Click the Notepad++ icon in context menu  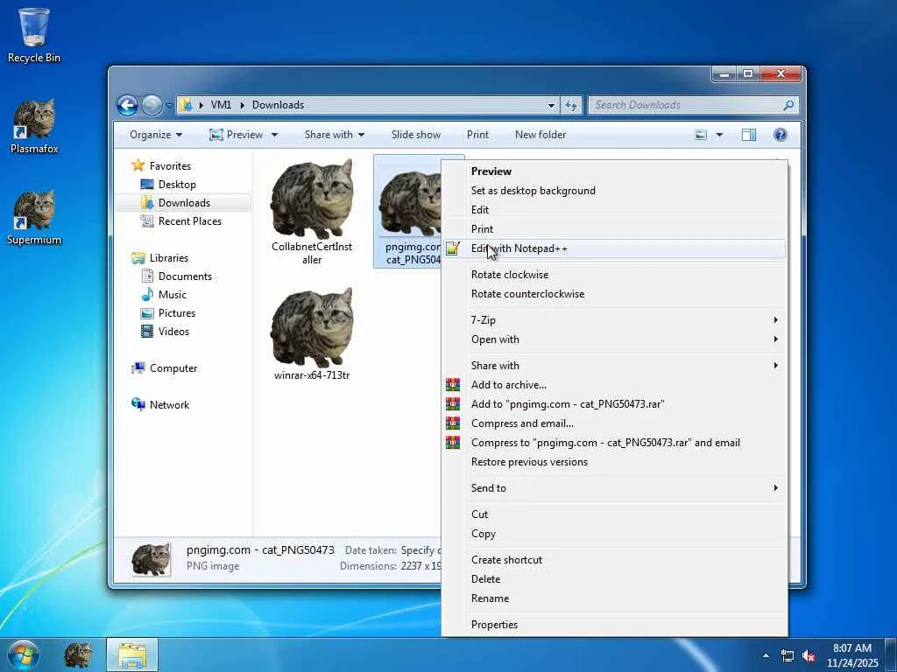pyautogui.click(x=453, y=248)
